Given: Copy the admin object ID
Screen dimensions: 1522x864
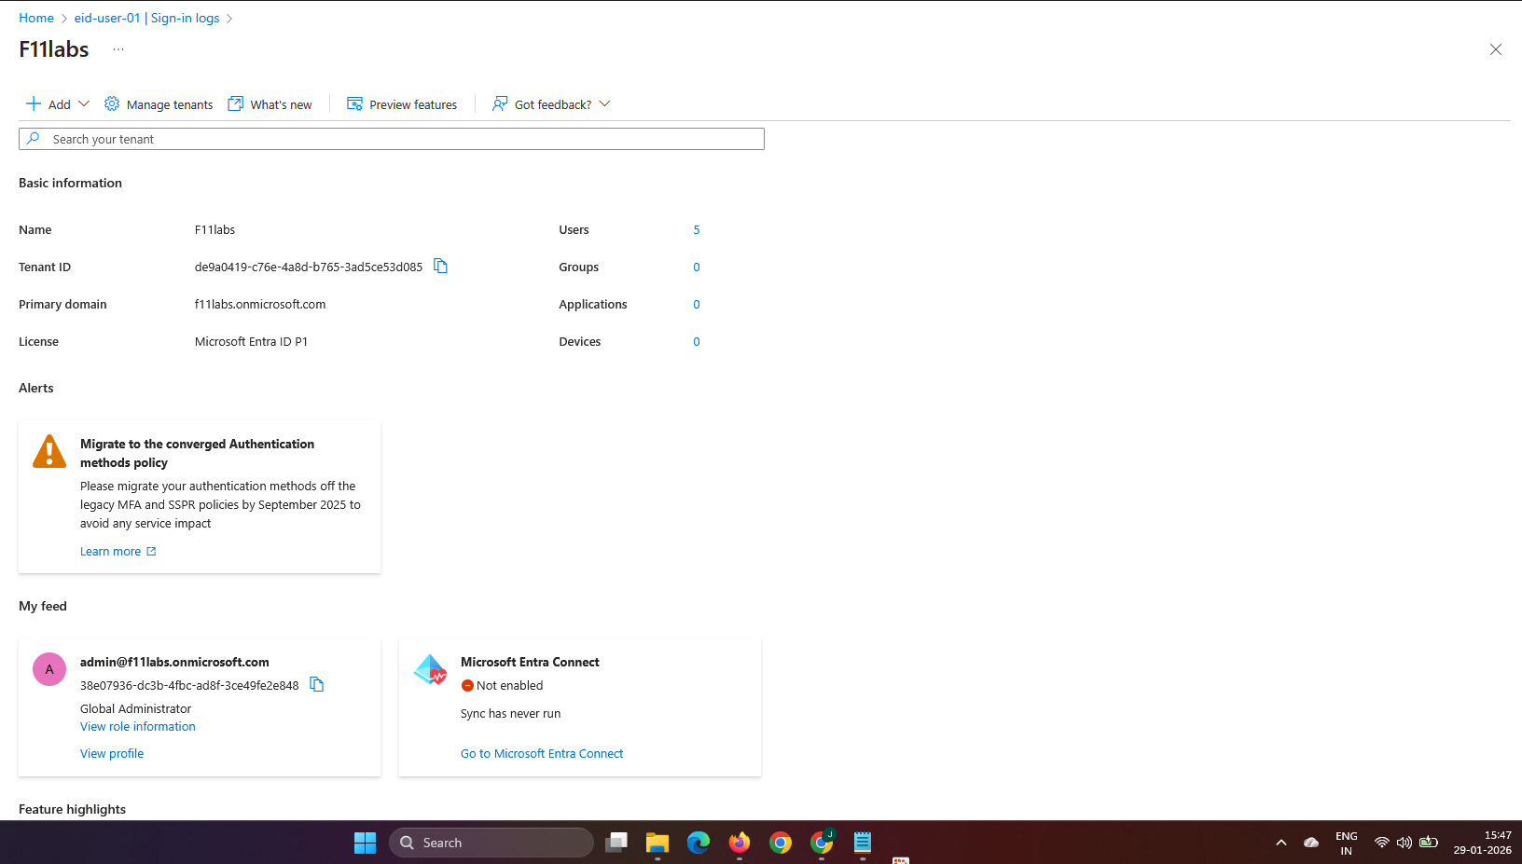Looking at the screenshot, I should coord(317,685).
